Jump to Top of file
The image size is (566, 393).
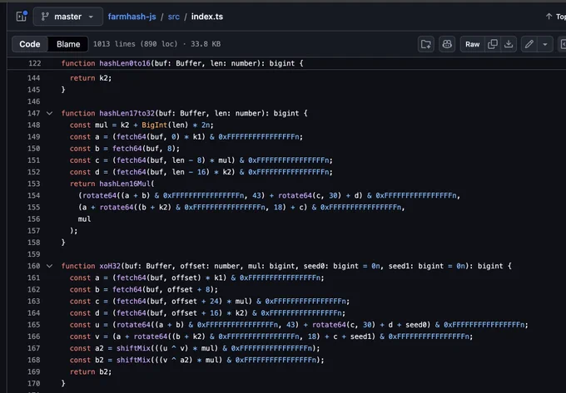click(x=556, y=17)
